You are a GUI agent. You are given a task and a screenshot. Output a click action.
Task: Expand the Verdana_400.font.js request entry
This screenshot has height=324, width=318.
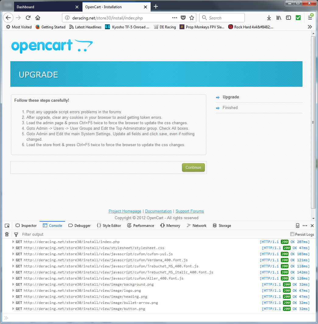pos(13,260)
